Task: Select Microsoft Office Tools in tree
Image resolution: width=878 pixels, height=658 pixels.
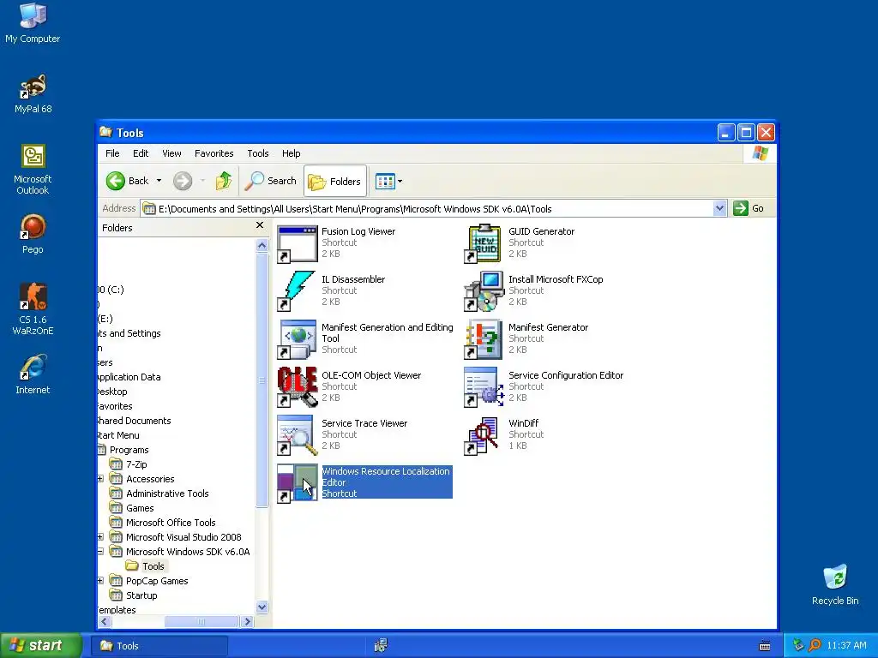Action: tap(163, 523)
